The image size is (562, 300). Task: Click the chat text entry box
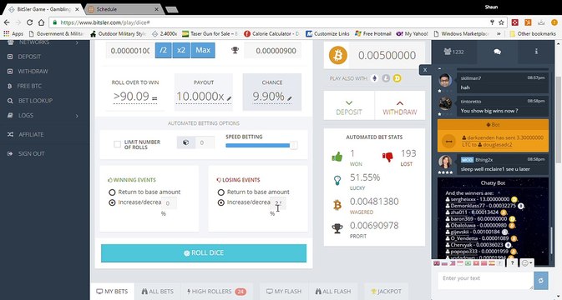(485, 280)
